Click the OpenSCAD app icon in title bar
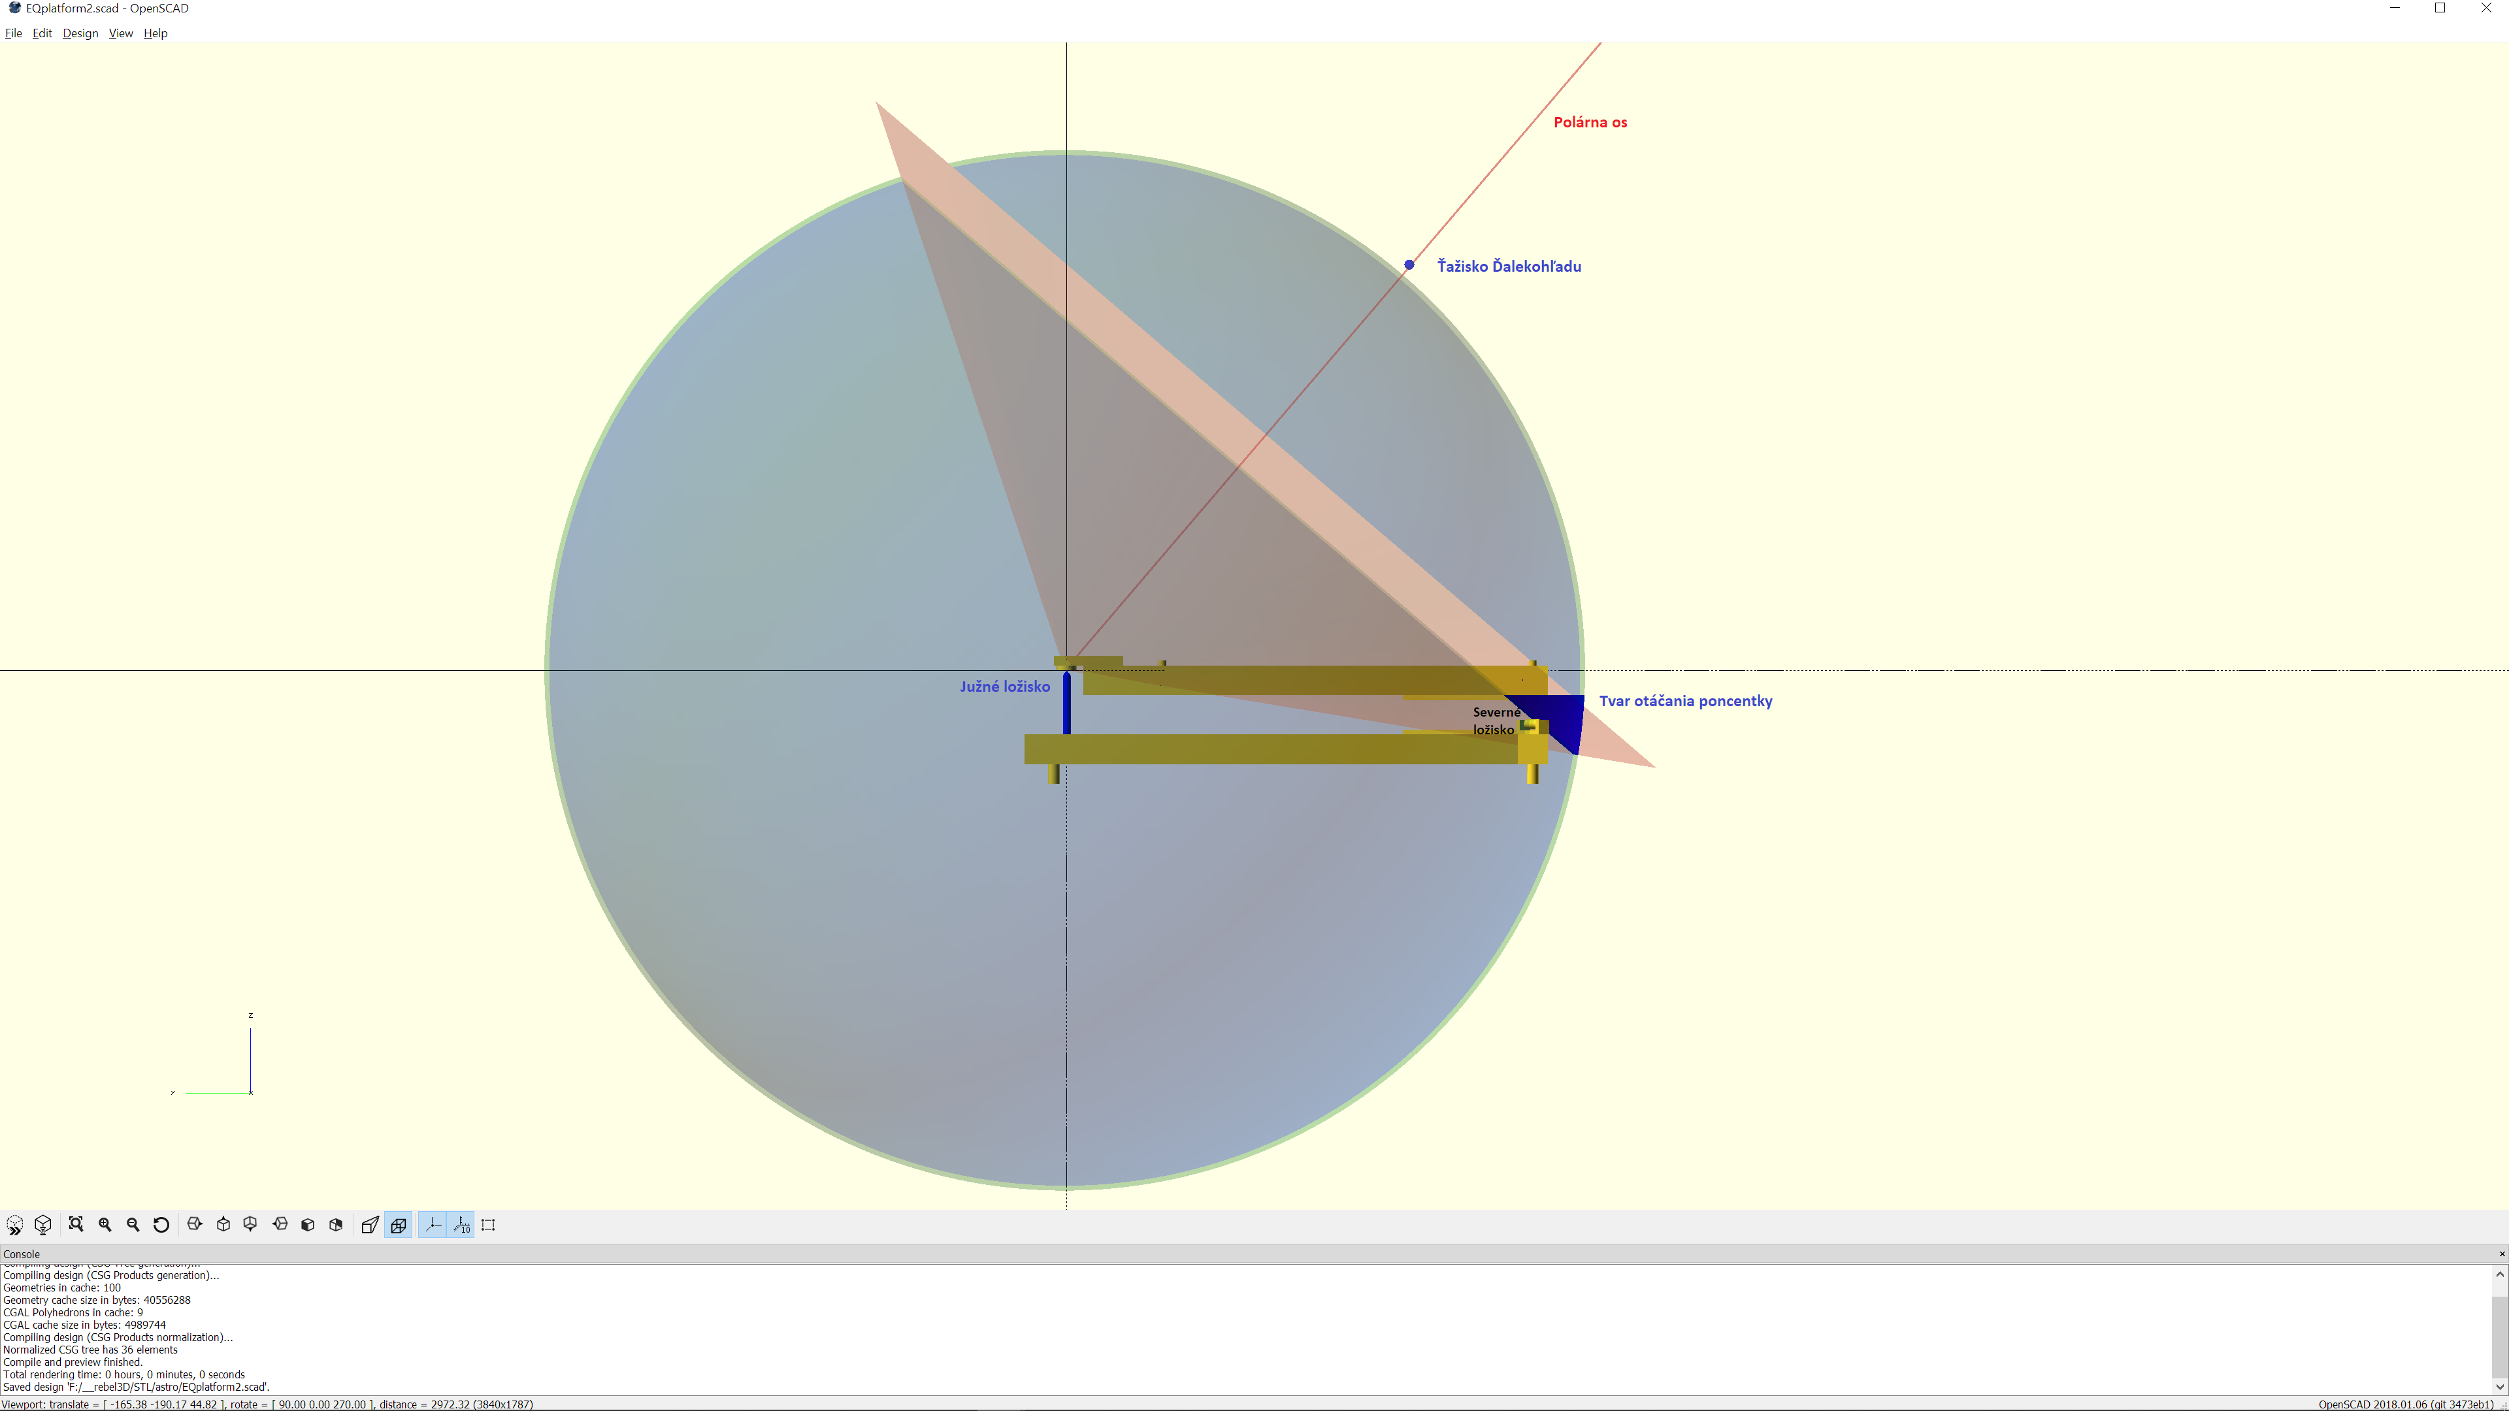Screen dimensions: 2509x1411 (14, 8)
